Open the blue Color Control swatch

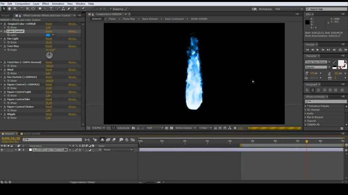click(48, 35)
